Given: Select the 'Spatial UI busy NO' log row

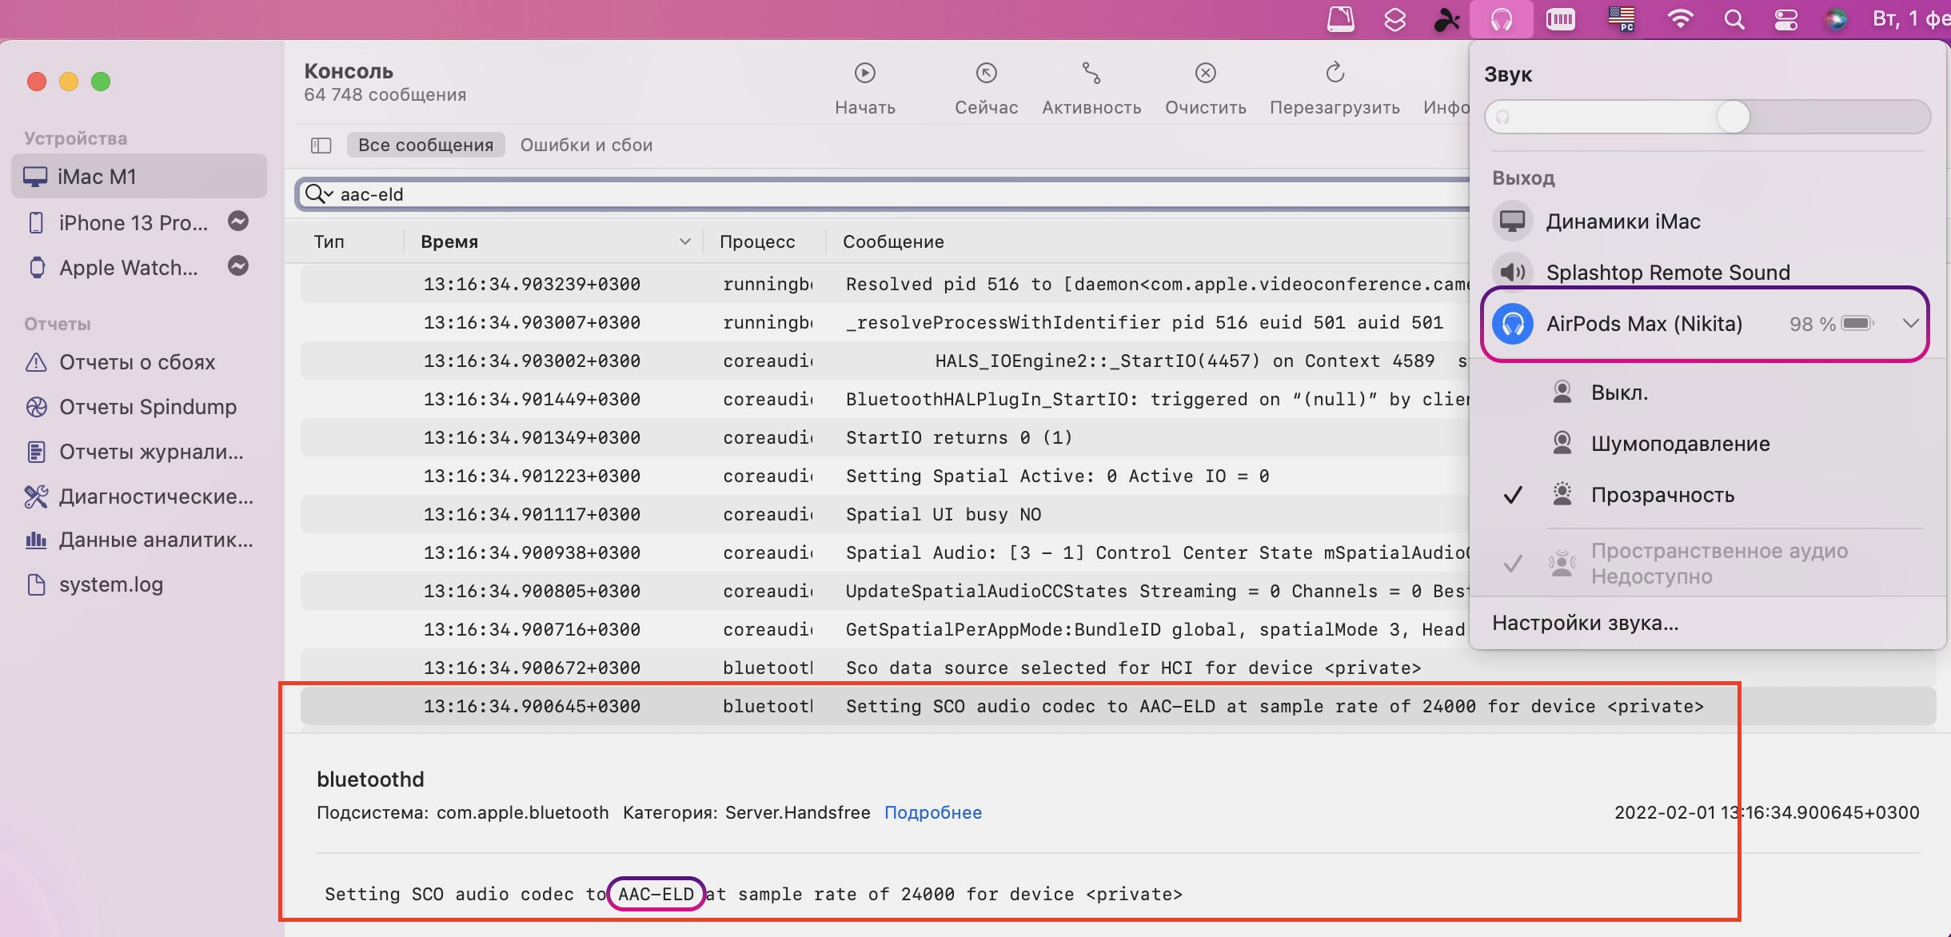Looking at the screenshot, I should tap(884, 514).
